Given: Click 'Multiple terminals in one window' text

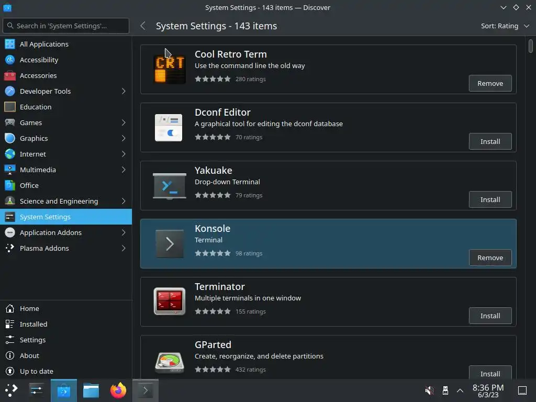Looking at the screenshot, I should point(248,298).
